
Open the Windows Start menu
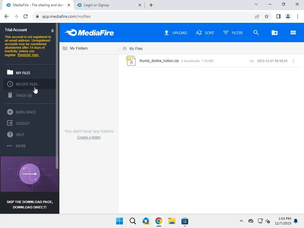coord(119,221)
